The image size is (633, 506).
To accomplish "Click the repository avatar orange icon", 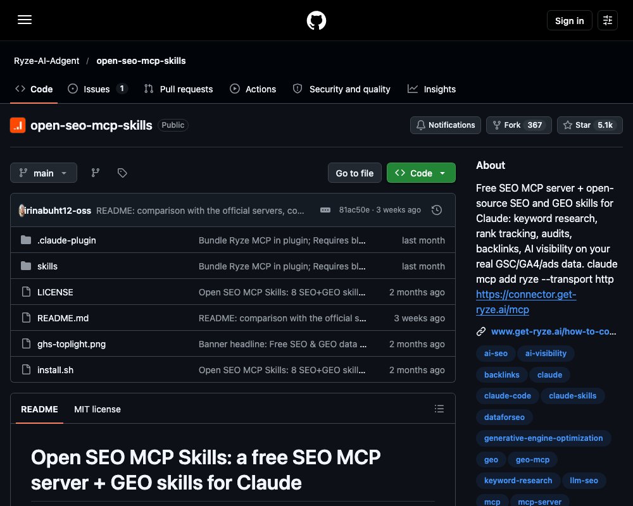I will tap(18, 125).
